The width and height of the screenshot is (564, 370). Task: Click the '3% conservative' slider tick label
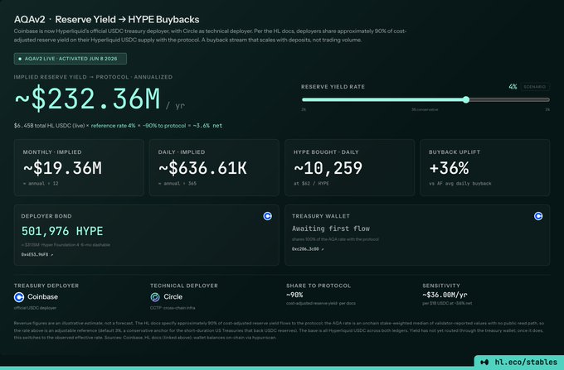425,109
